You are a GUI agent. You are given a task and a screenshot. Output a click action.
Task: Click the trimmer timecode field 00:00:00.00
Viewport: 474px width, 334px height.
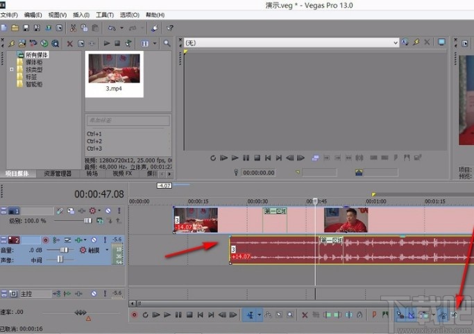point(259,173)
